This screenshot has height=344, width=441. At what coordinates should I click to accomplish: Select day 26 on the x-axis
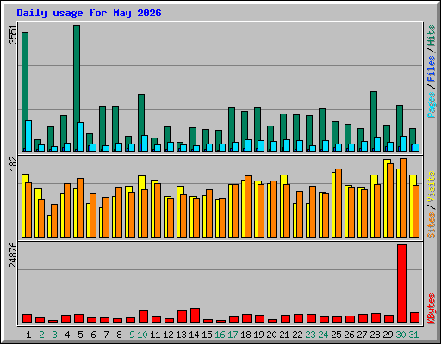pos(349,335)
